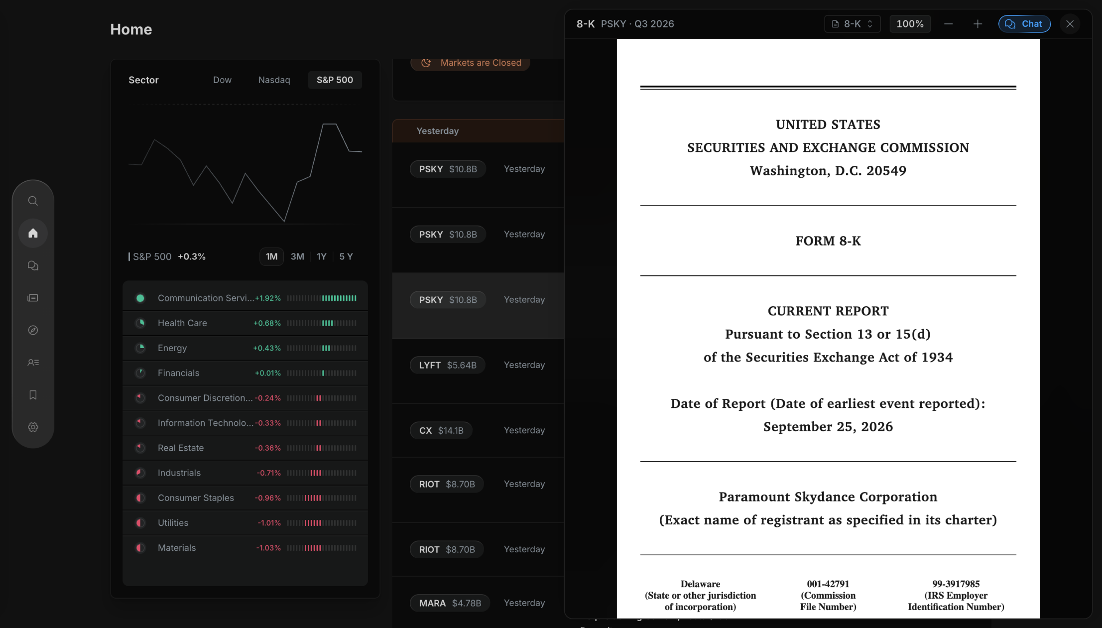Switch to the Dow tab

coord(222,80)
